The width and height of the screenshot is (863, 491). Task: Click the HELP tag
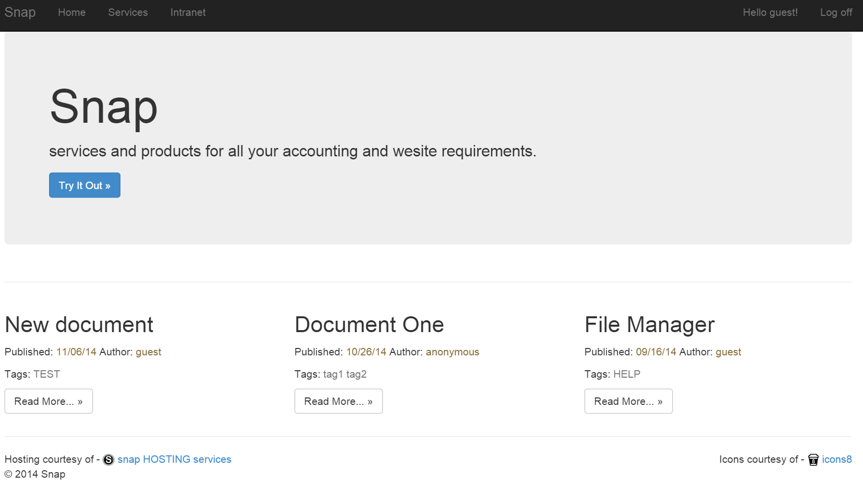tap(627, 374)
